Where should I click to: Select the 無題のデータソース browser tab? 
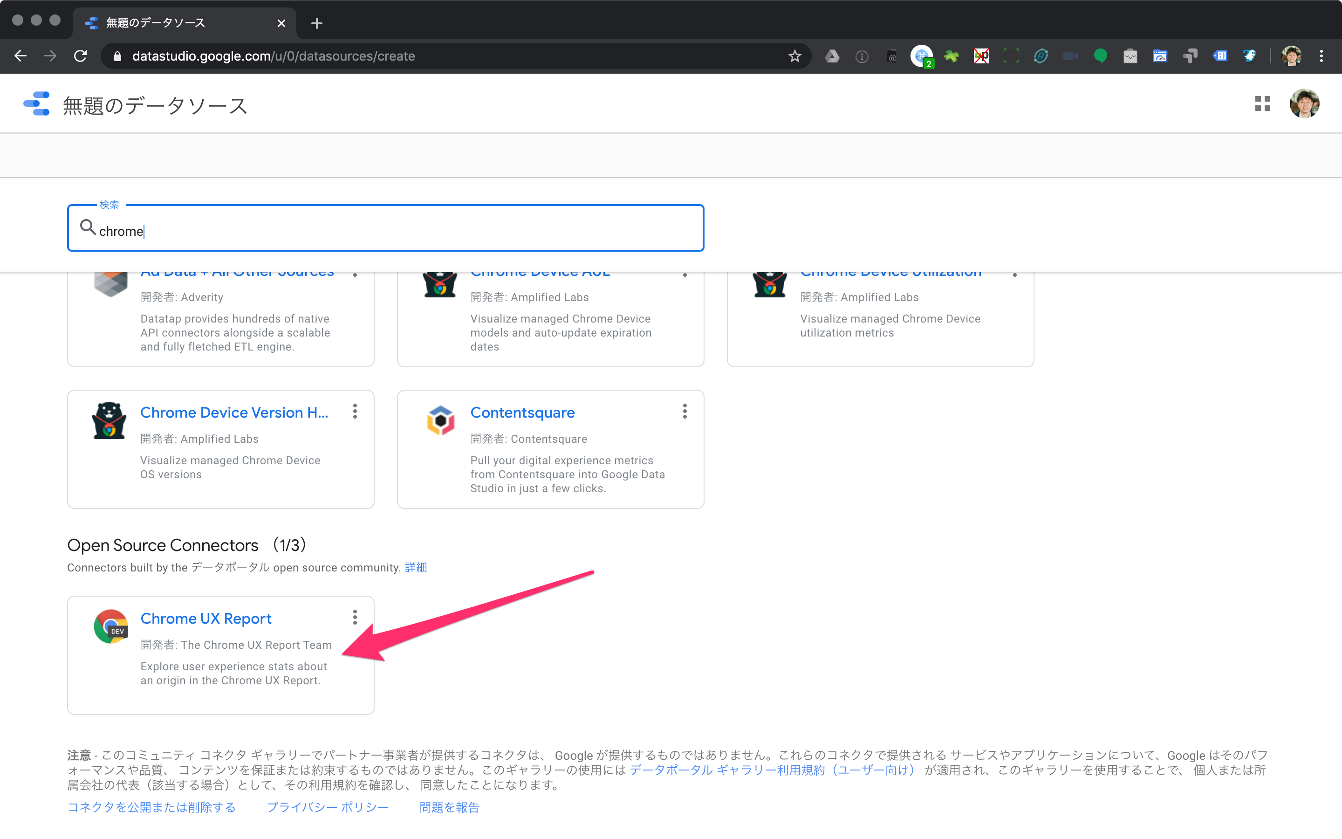tap(184, 23)
